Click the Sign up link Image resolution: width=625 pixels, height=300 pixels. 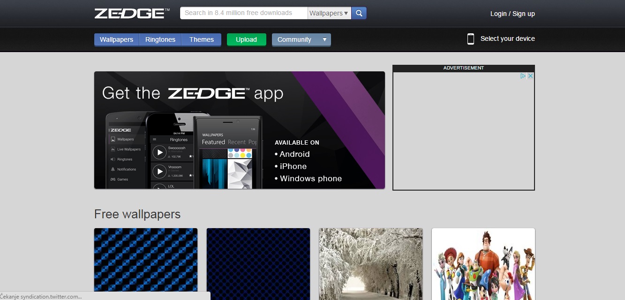coord(524,14)
